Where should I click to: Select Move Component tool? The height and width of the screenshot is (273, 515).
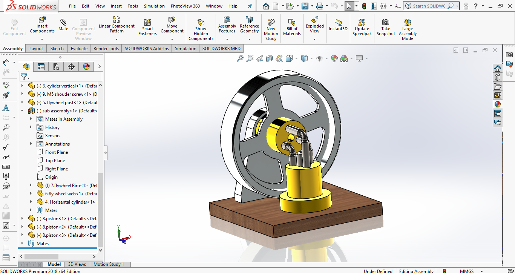coord(172,25)
